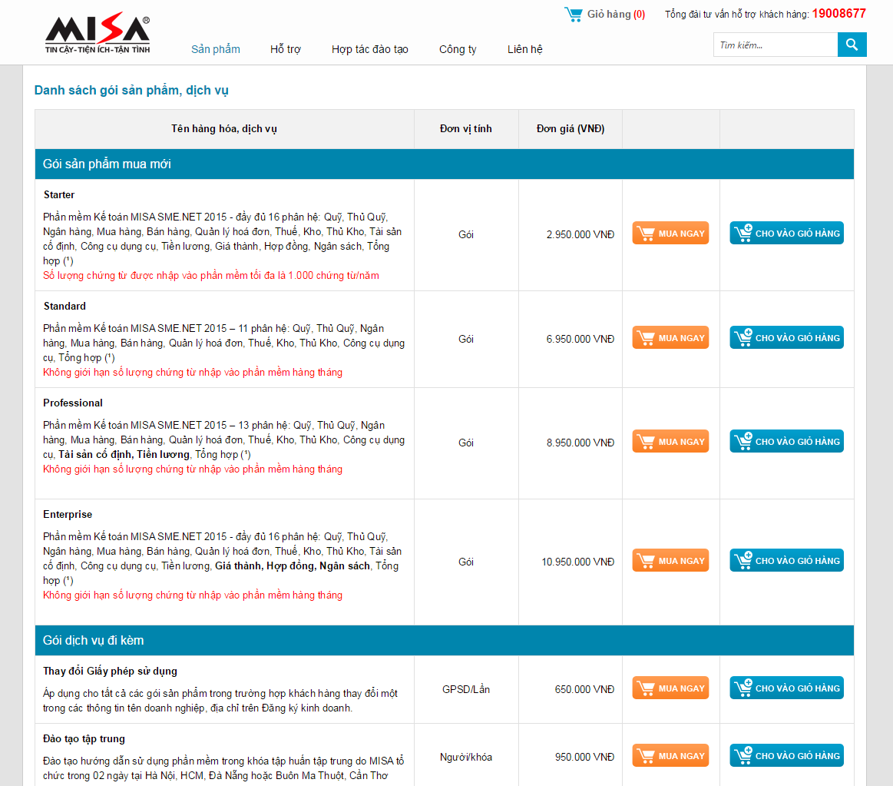Click the MISA logo
Image resolution: width=893 pixels, height=786 pixels.
click(97, 35)
